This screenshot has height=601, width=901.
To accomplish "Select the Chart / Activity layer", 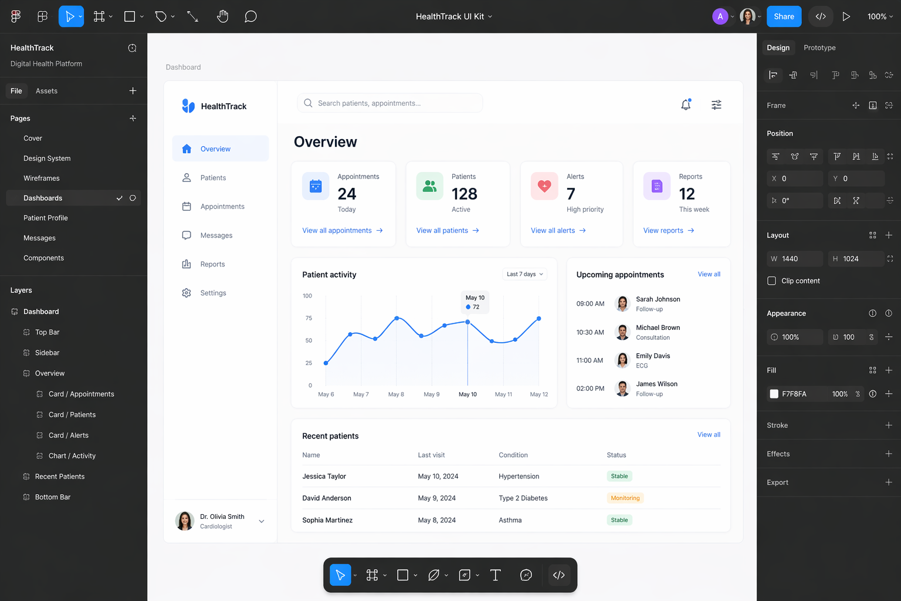I will (73, 456).
